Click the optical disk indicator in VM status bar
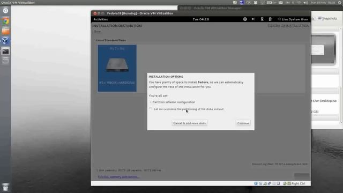The width and height of the screenshot is (343, 193). [x=260, y=183]
